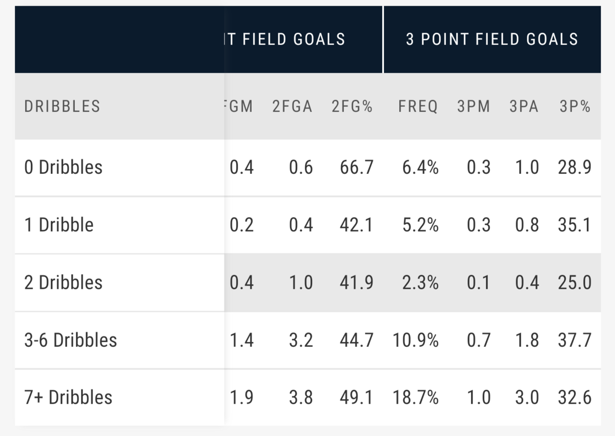Select the 3-6 Dribbles row label
615x436 pixels.
click(x=71, y=340)
